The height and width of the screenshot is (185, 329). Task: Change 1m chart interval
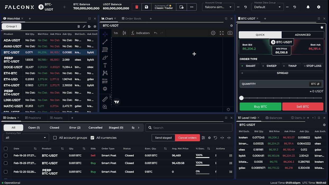(116, 33)
